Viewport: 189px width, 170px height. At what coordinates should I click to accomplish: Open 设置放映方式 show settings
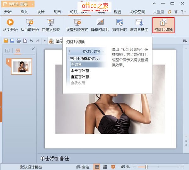tap(77, 25)
